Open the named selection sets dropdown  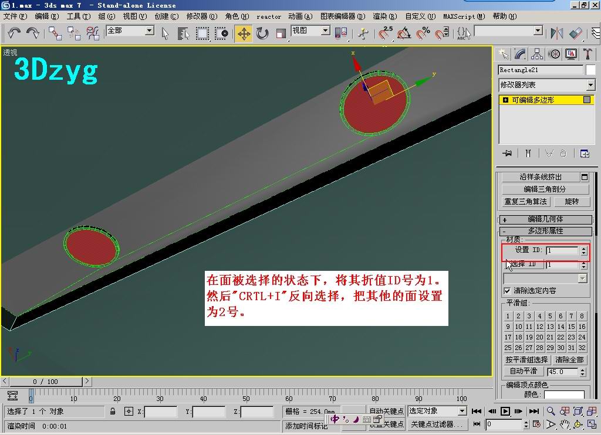[x=538, y=30]
